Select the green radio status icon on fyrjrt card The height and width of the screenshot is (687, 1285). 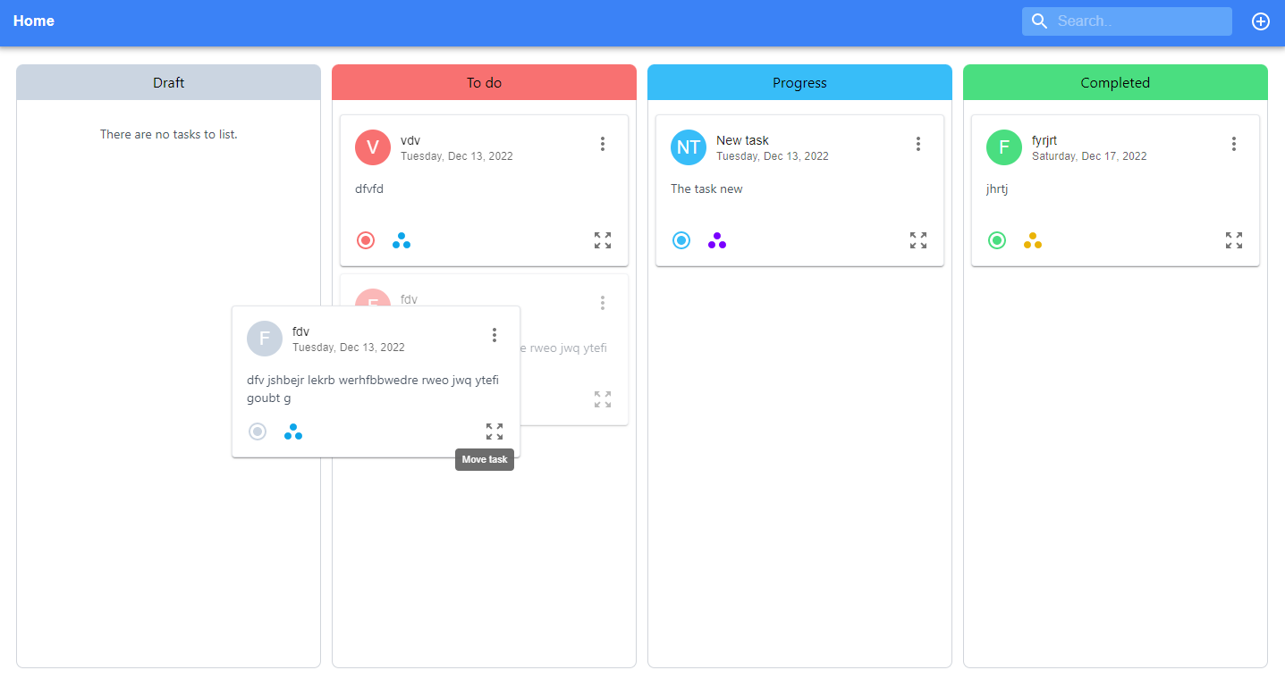click(x=996, y=239)
